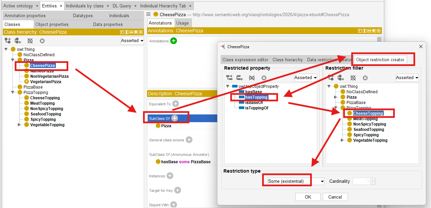Image resolution: width=431 pixels, height=208 pixels.
Task: Open the hamburger menu beside CheesePizza title
Action: point(149,14)
